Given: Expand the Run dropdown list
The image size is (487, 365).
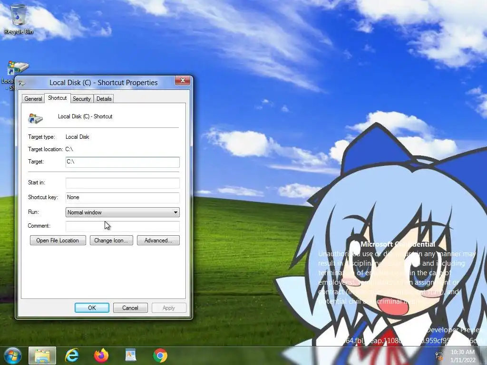Looking at the screenshot, I should 123,212.
